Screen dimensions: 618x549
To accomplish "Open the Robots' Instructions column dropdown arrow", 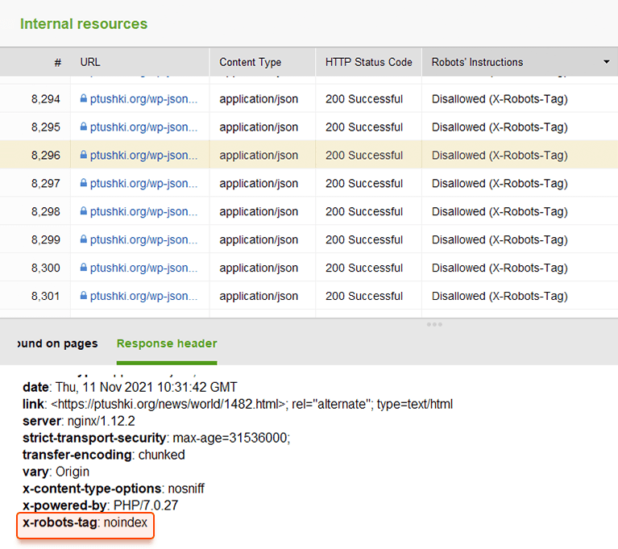I will pyautogui.click(x=607, y=62).
